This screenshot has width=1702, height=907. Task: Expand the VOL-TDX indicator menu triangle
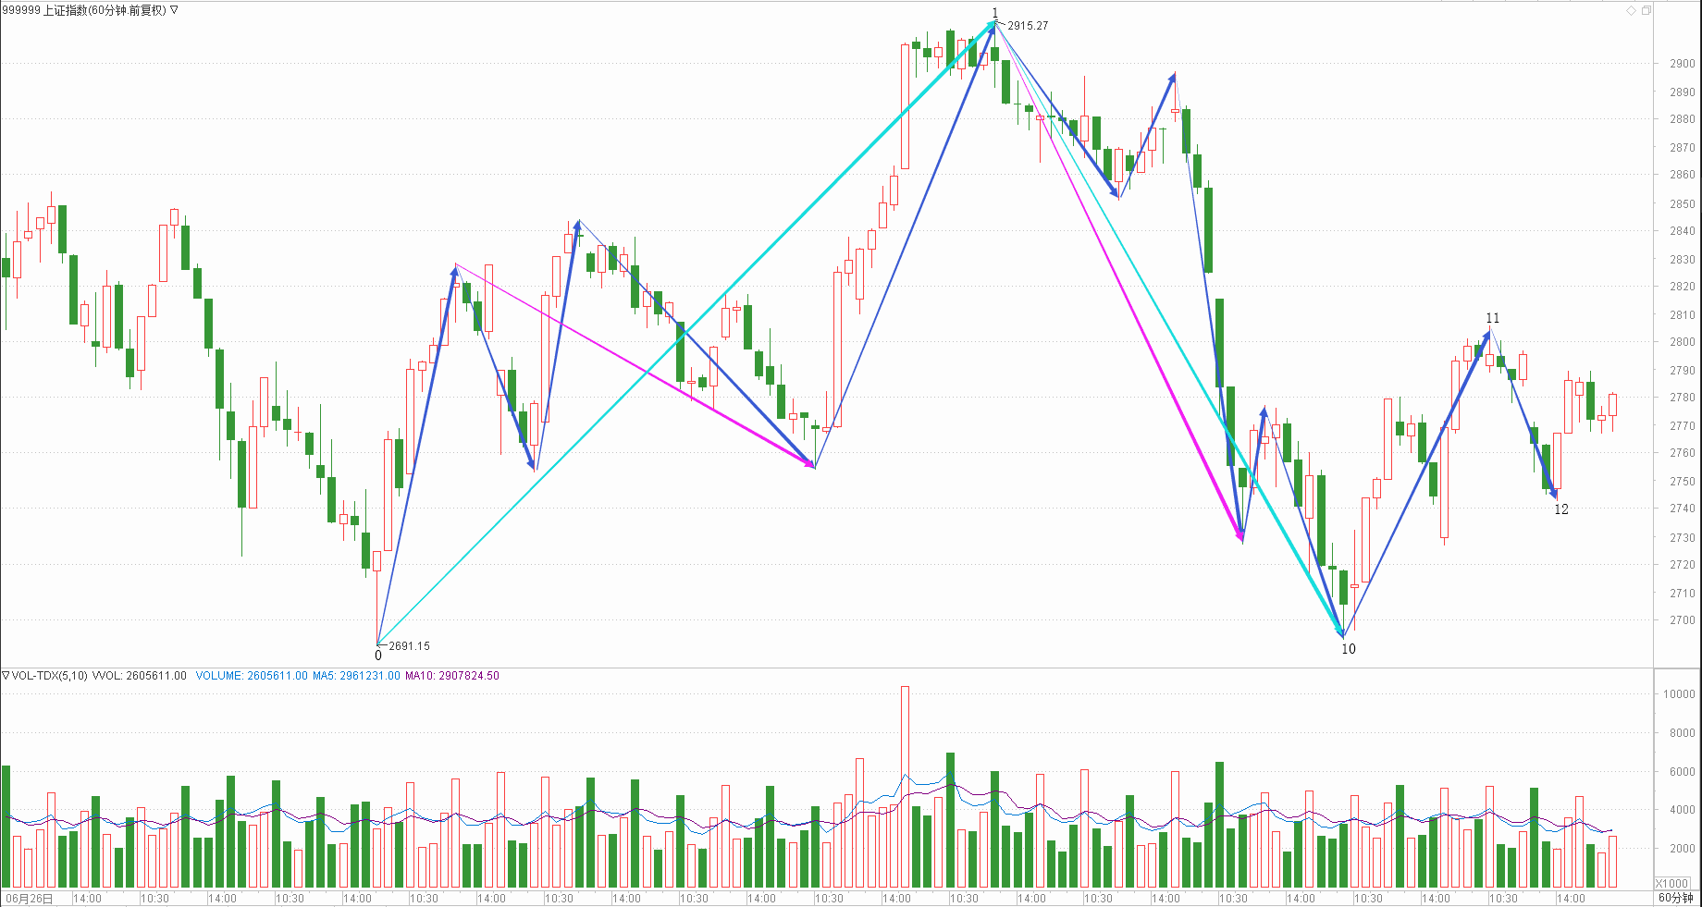click(x=6, y=676)
